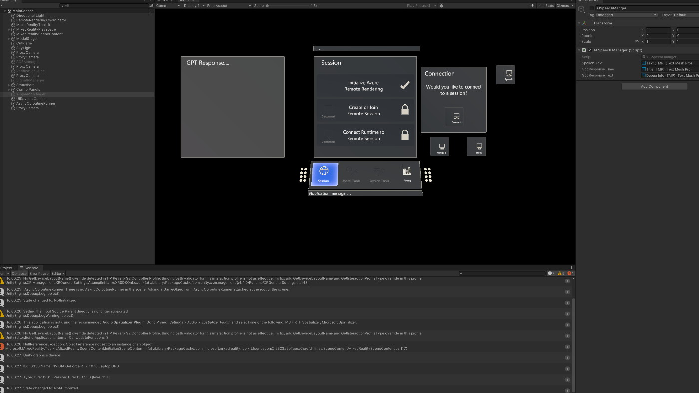Image resolution: width=699 pixels, height=393 pixels.
Task: Open the Gizmos dropdown in the Game view
Action: [565, 5]
